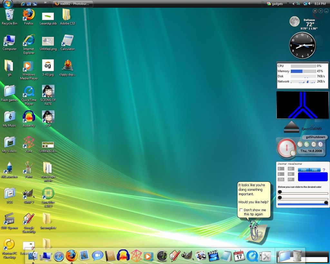Screen dimensions: 330x264
Task: Open the Recycle Bin desktop icon
Action: coord(9,17)
